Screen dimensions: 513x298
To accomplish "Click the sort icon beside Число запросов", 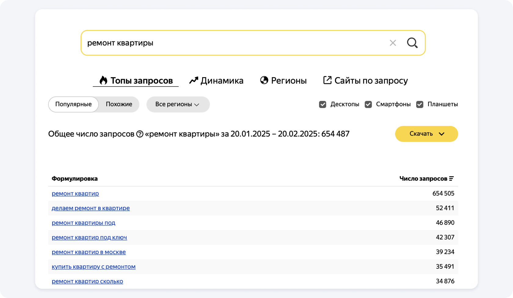I will pyautogui.click(x=451, y=179).
